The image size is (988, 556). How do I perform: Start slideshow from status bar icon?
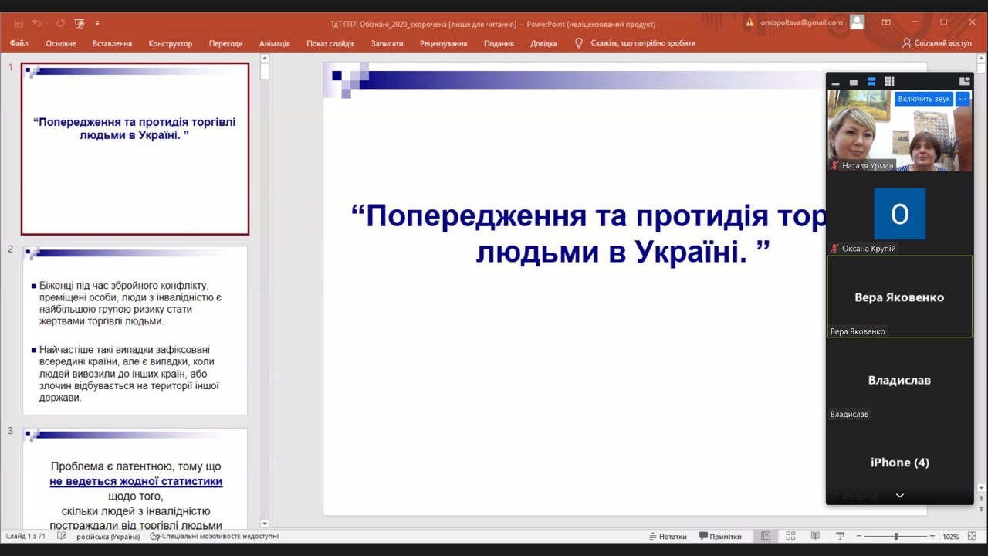(x=840, y=536)
